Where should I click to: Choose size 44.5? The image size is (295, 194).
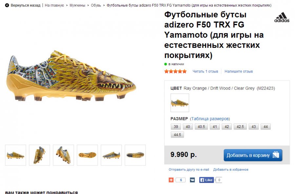(x=177, y=135)
